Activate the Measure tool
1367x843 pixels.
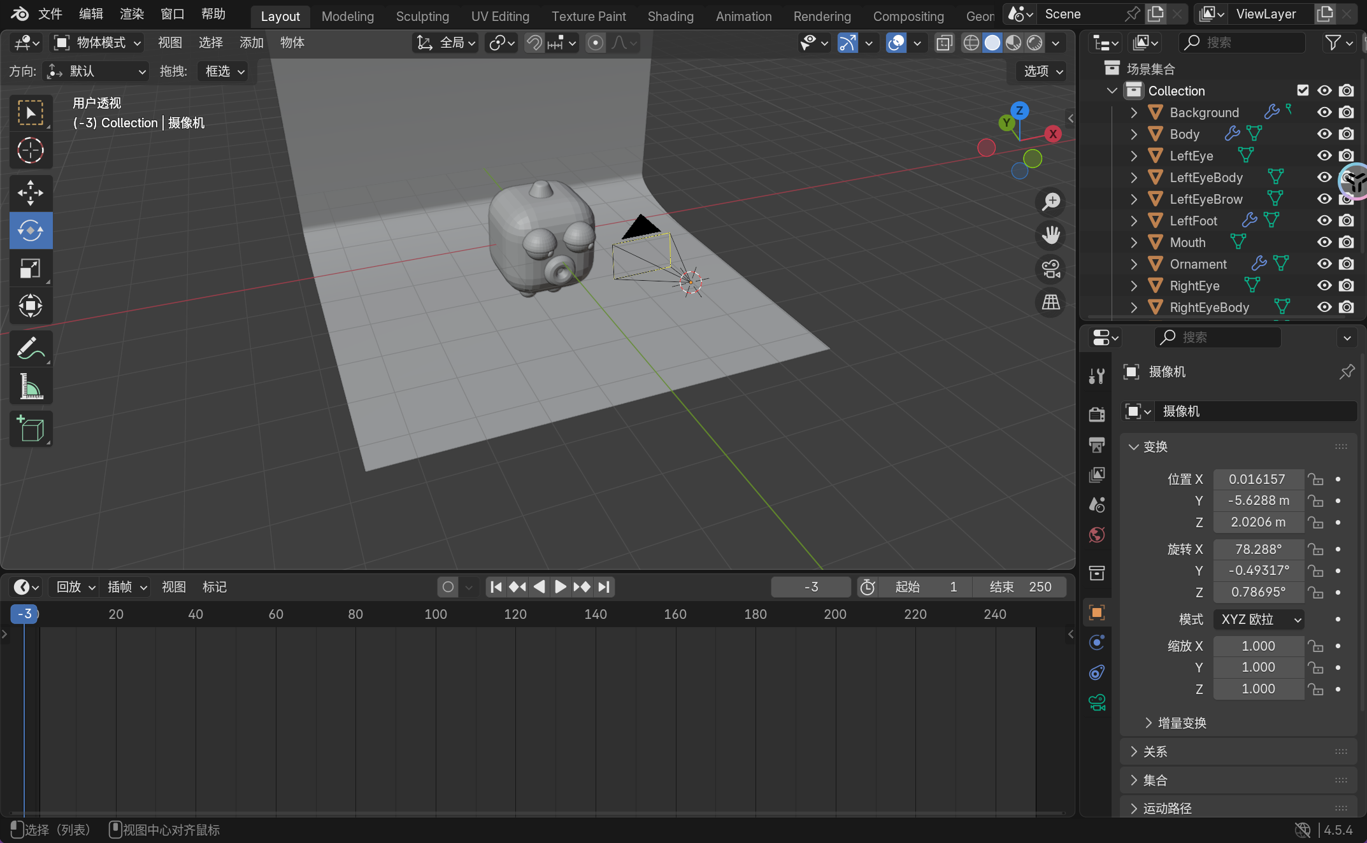pos(30,386)
